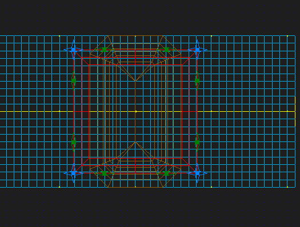Select the top-right blue corner handle

coord(197,50)
